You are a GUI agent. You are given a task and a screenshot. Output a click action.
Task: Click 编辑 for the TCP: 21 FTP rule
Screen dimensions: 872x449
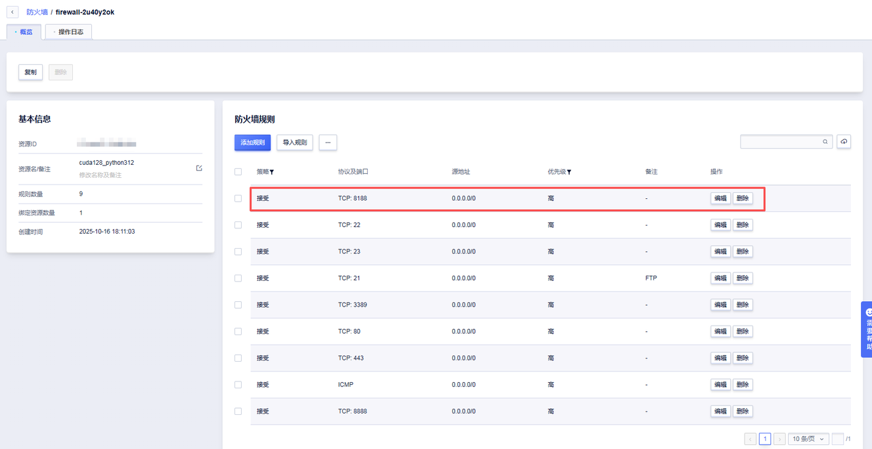coord(720,278)
